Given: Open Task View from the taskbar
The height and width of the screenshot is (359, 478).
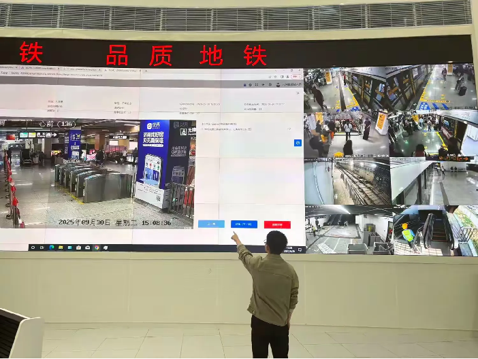Looking at the screenshot, I should 42,247.
